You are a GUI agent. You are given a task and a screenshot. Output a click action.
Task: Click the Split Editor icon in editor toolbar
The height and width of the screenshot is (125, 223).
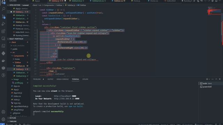216,1
